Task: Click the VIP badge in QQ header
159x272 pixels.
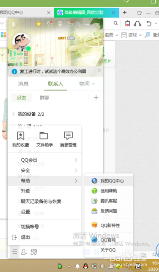Action: pos(71,38)
